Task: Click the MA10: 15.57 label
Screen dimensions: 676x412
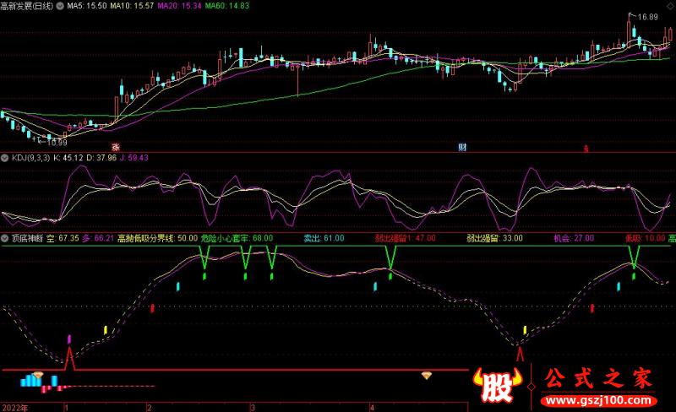Action: (x=132, y=6)
